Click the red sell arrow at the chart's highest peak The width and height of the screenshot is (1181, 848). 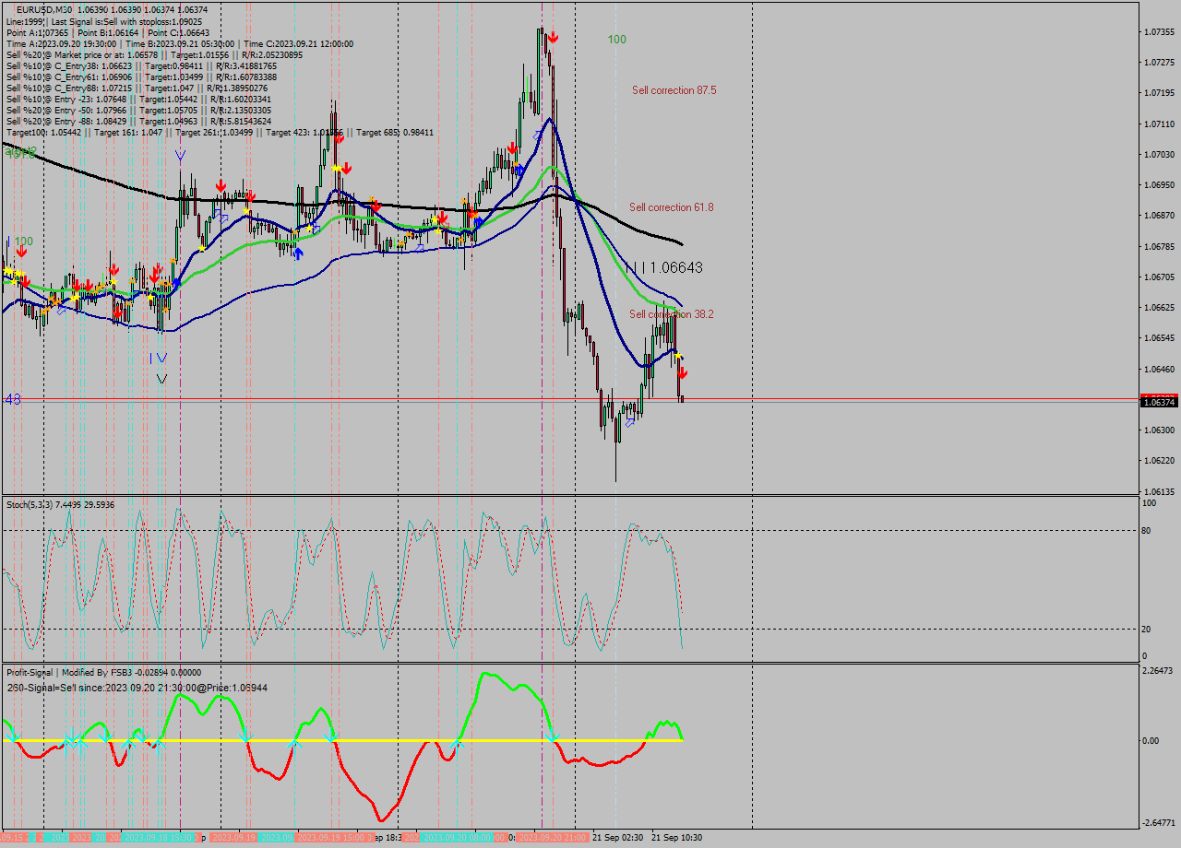tap(553, 37)
